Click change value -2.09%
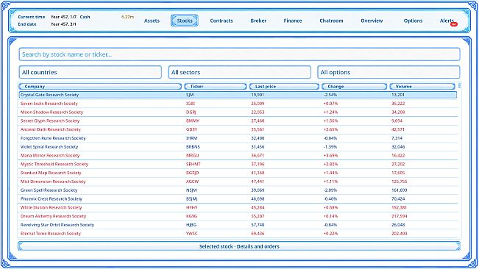479x269 pixels. [330, 190]
